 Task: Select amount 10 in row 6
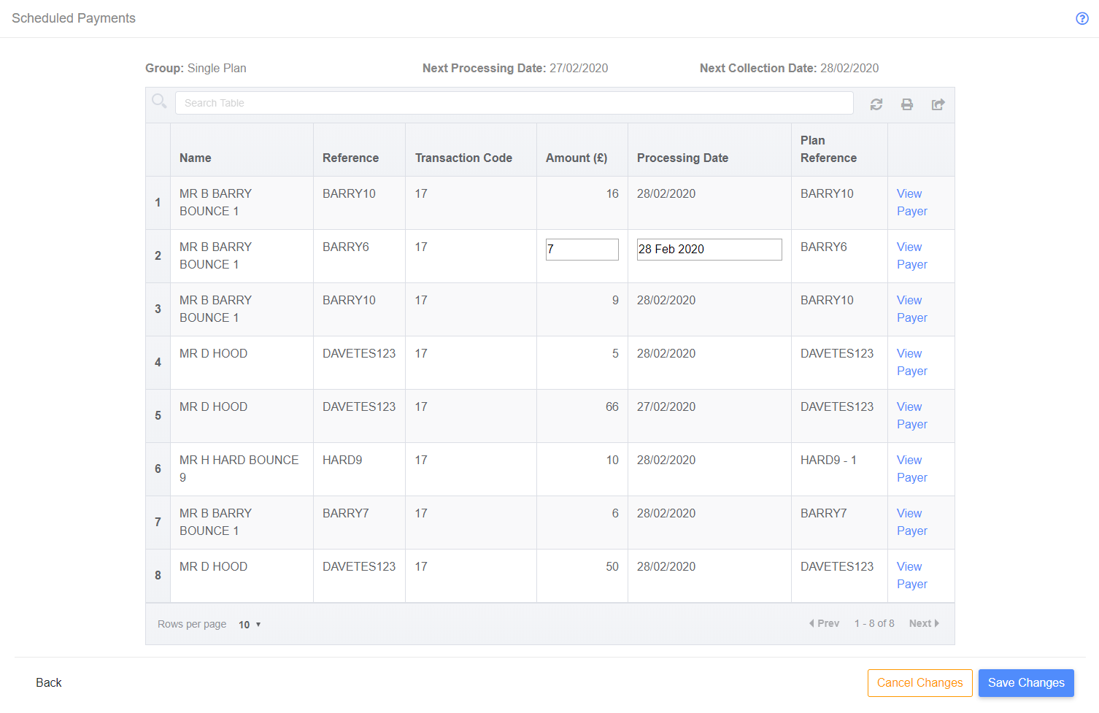click(612, 460)
